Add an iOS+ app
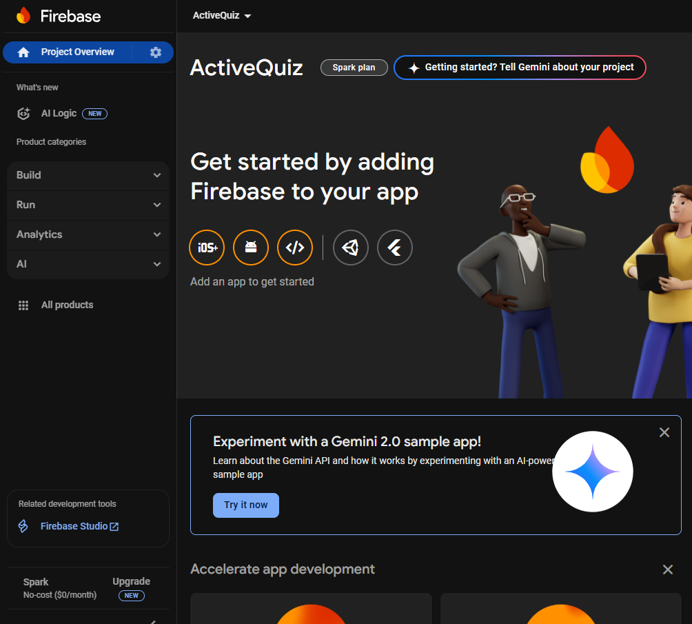The width and height of the screenshot is (692, 624). [207, 248]
